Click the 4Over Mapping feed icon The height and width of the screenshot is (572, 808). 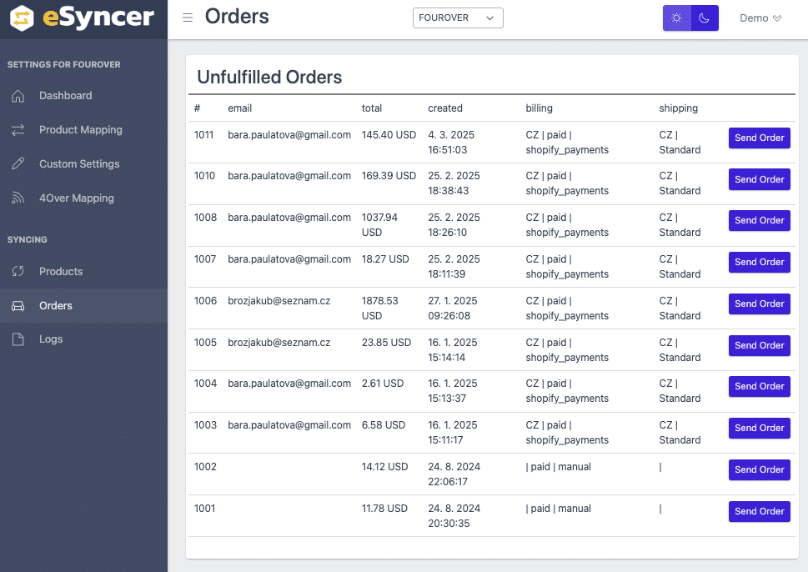[x=18, y=198]
